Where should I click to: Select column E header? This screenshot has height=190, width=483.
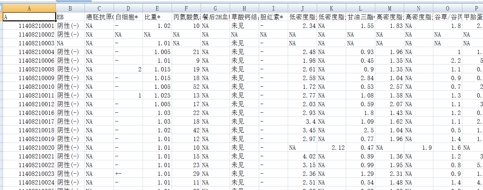coord(157,8)
